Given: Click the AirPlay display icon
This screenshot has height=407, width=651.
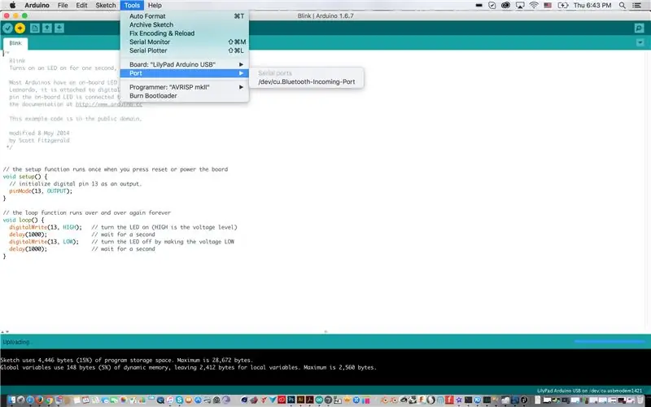Looking at the screenshot, I should [x=520, y=5].
